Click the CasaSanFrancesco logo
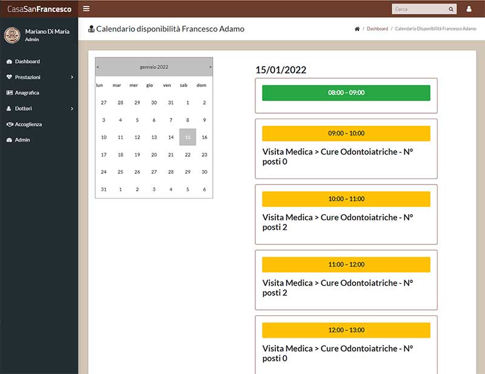485x374 pixels. pos(39,9)
